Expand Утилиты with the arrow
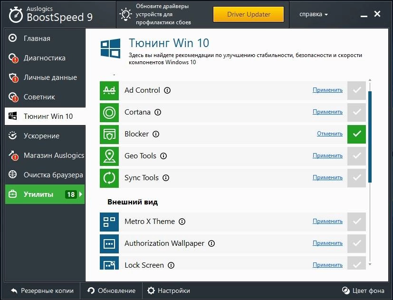This screenshot has height=300, width=393. (81, 194)
